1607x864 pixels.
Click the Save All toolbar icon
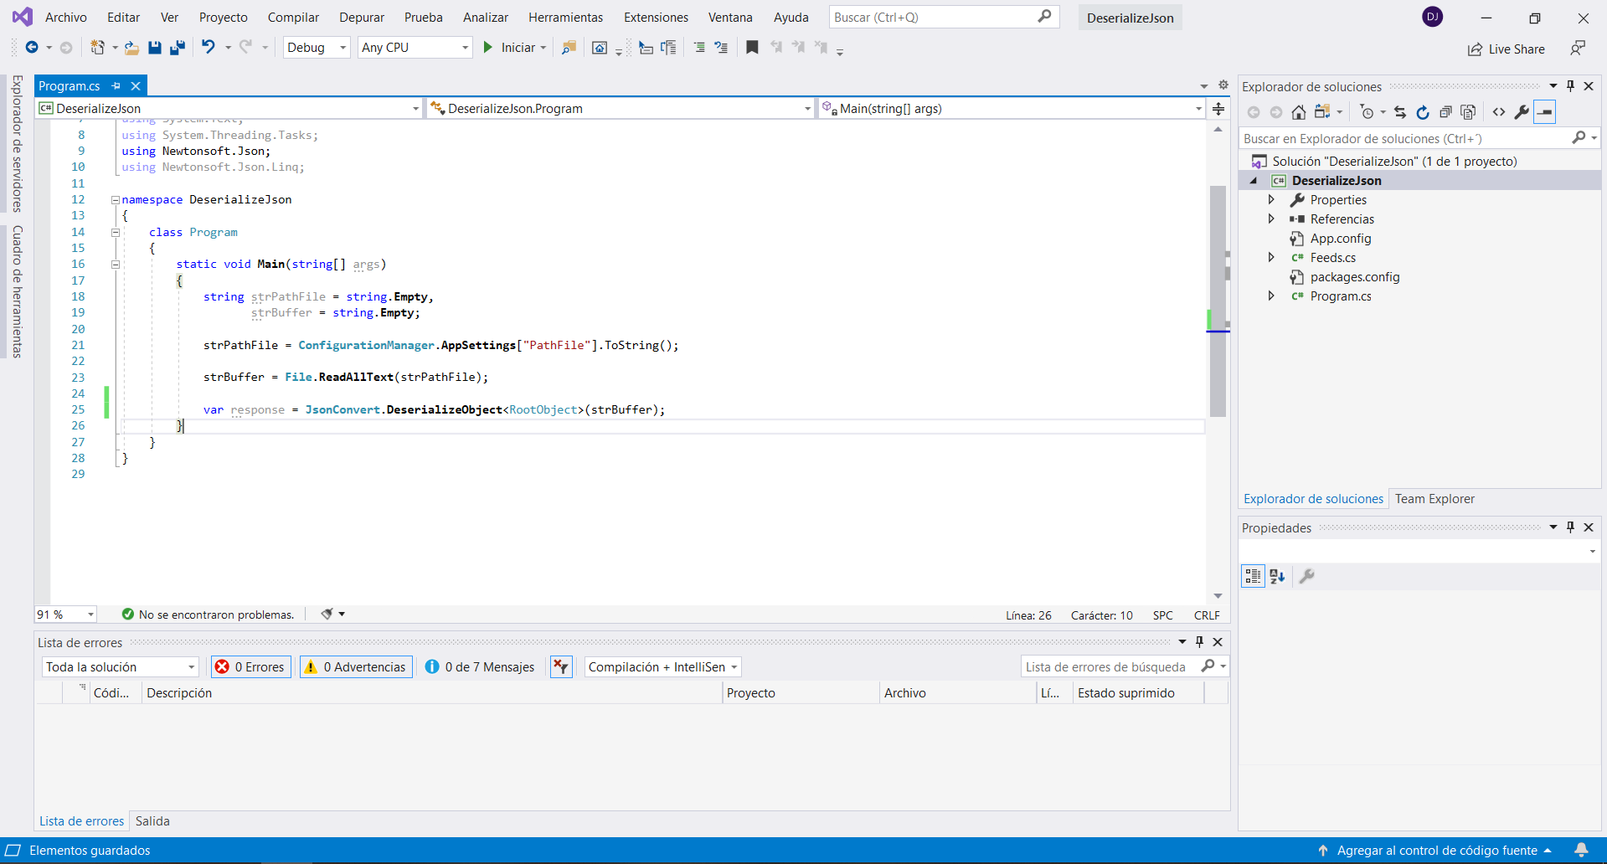point(177,48)
